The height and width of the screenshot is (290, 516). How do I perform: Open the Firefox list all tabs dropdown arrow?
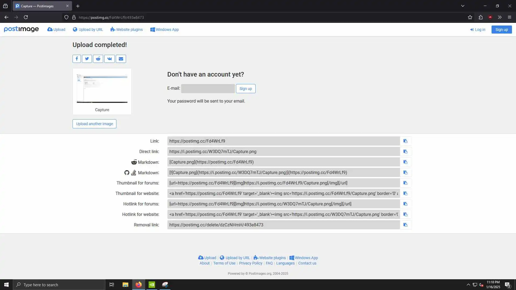tap(463, 6)
